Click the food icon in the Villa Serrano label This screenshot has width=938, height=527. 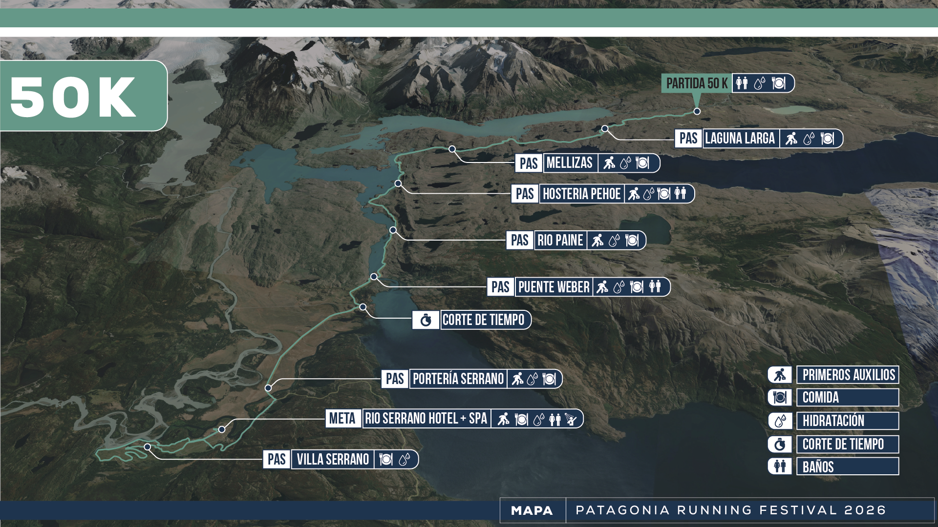click(x=386, y=460)
